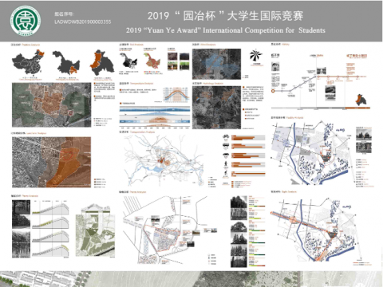
Task: Click the orange bar chart beside the bicycle icon
Action: point(248,138)
